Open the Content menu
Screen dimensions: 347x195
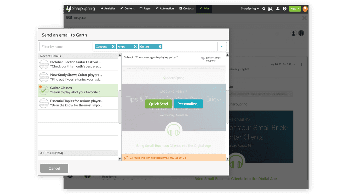[127, 8]
